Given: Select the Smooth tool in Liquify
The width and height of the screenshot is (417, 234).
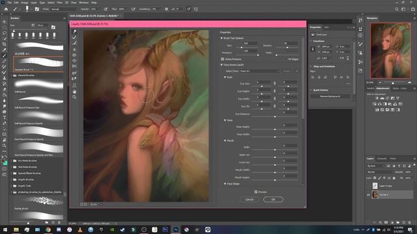Looking at the screenshot, I should pos(74,43).
